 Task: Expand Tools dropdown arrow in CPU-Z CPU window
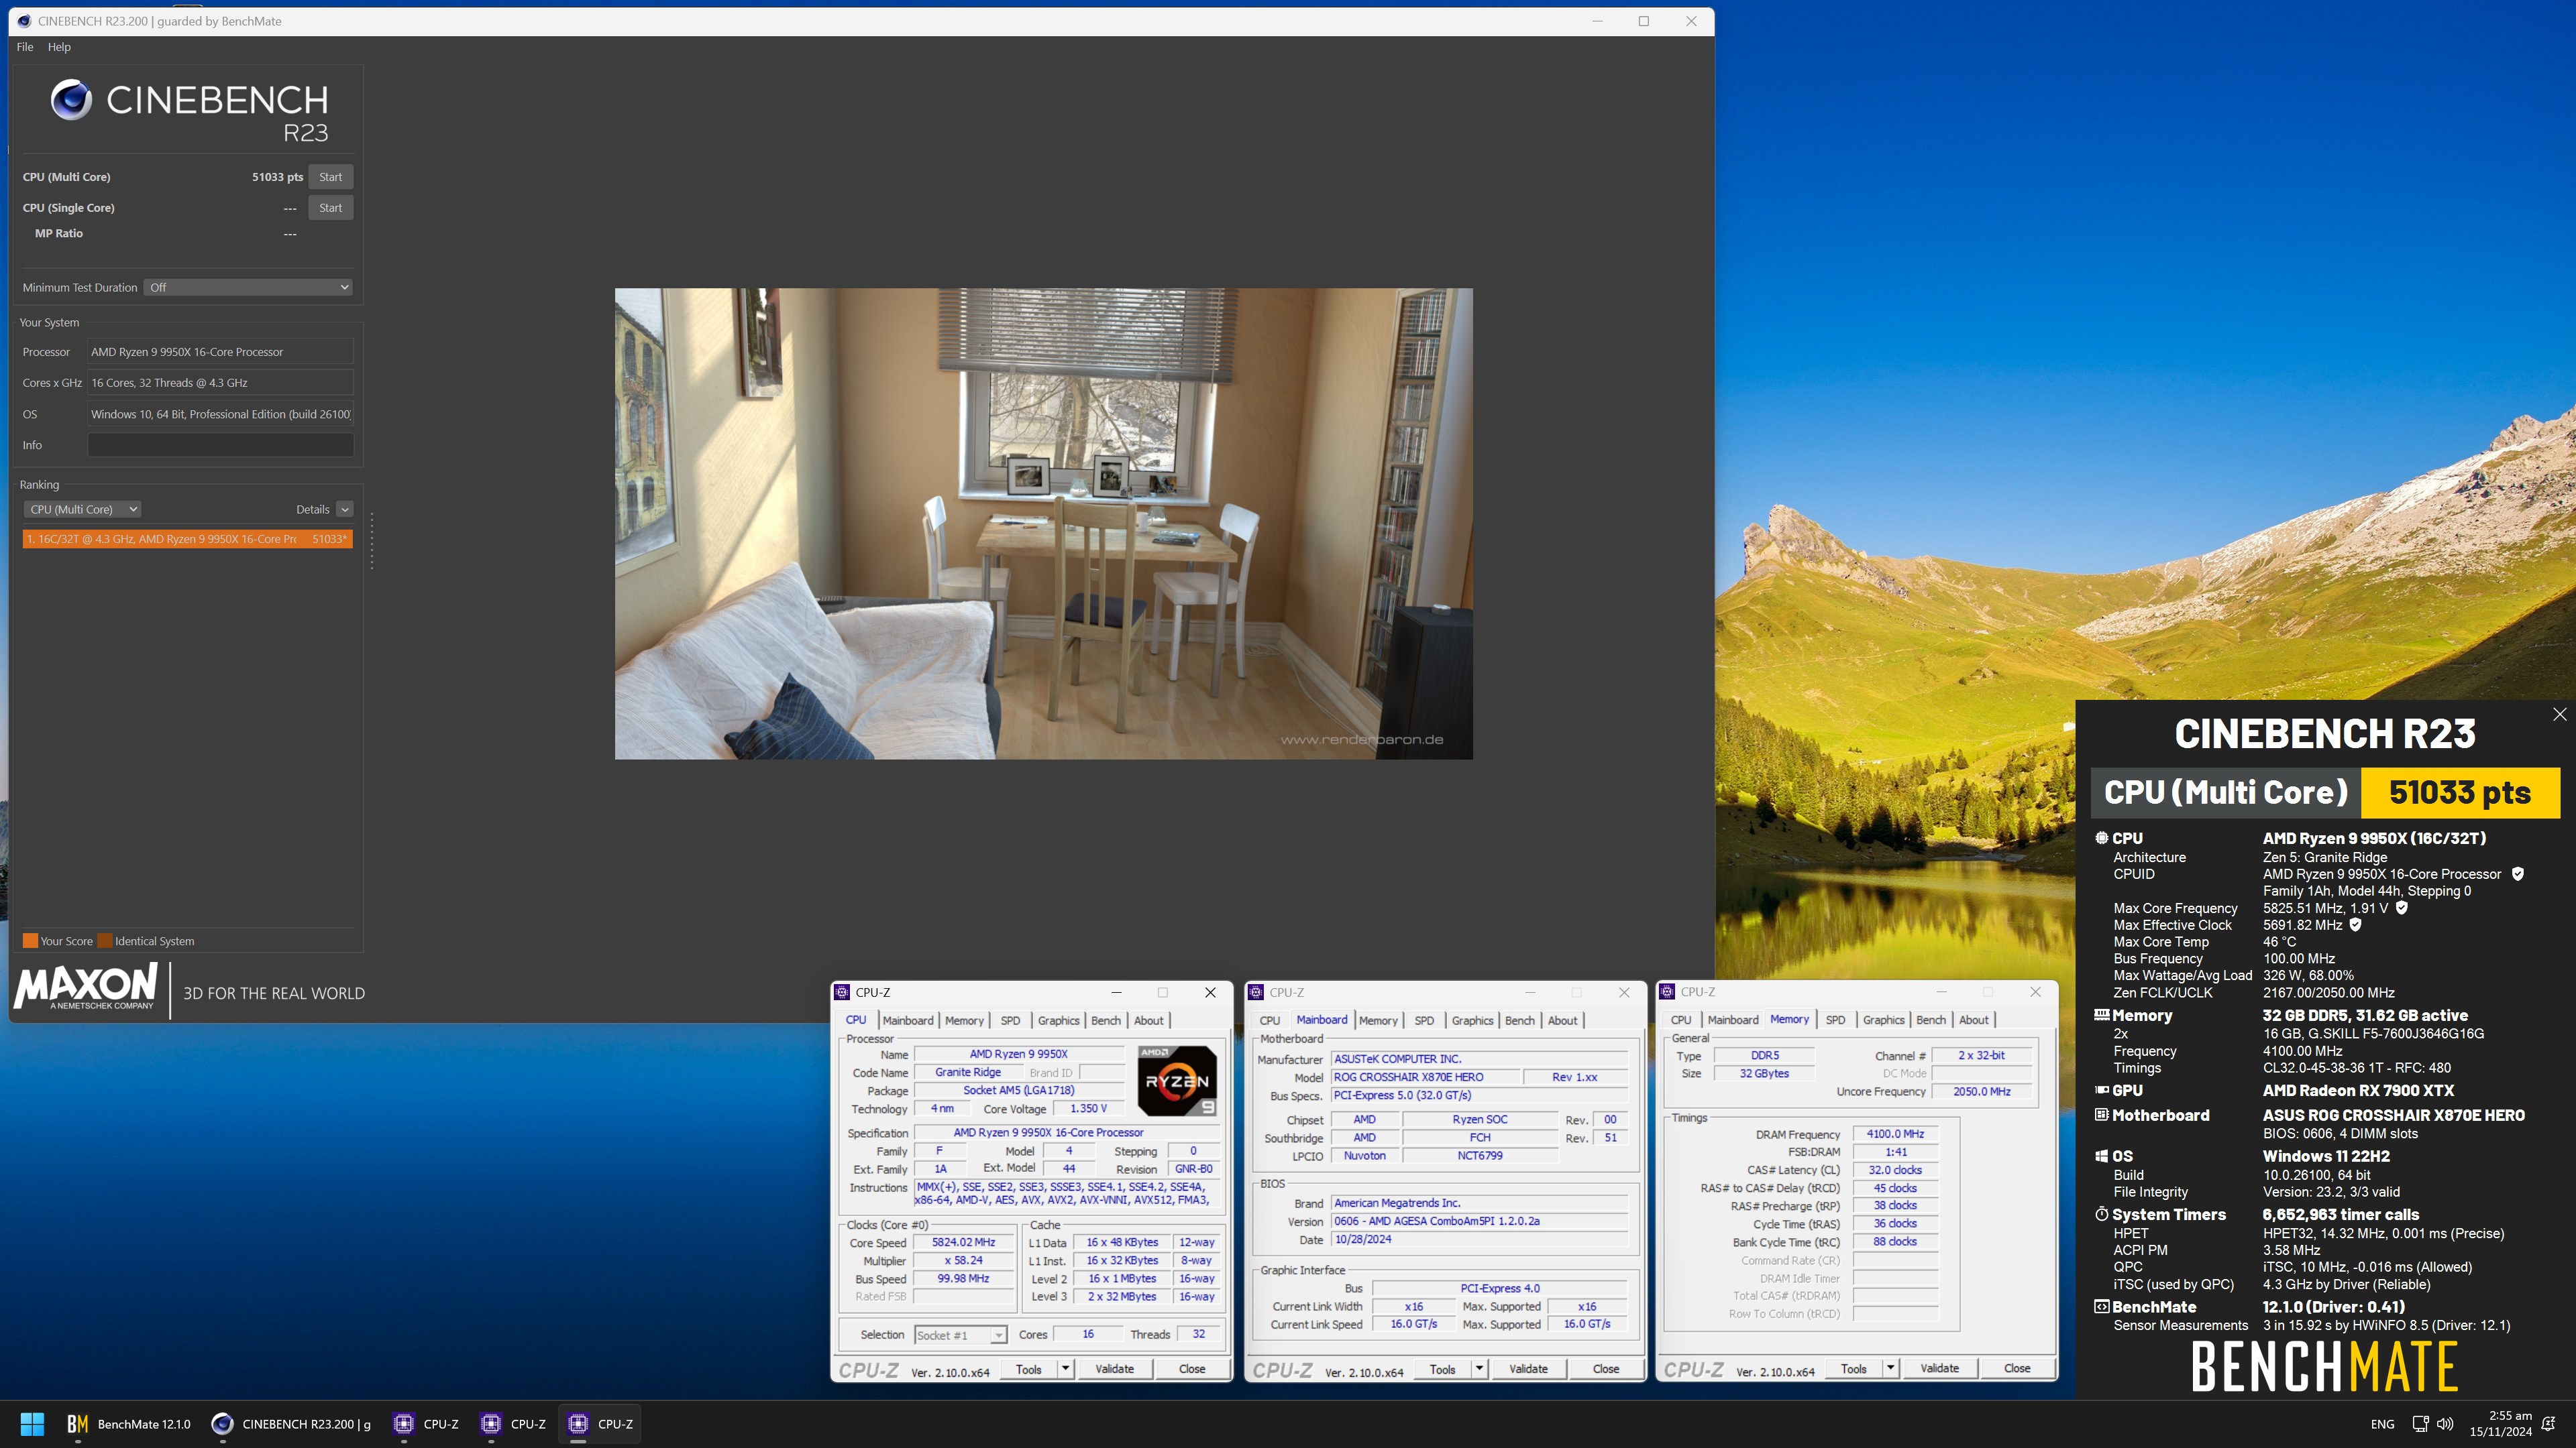tap(1065, 1369)
